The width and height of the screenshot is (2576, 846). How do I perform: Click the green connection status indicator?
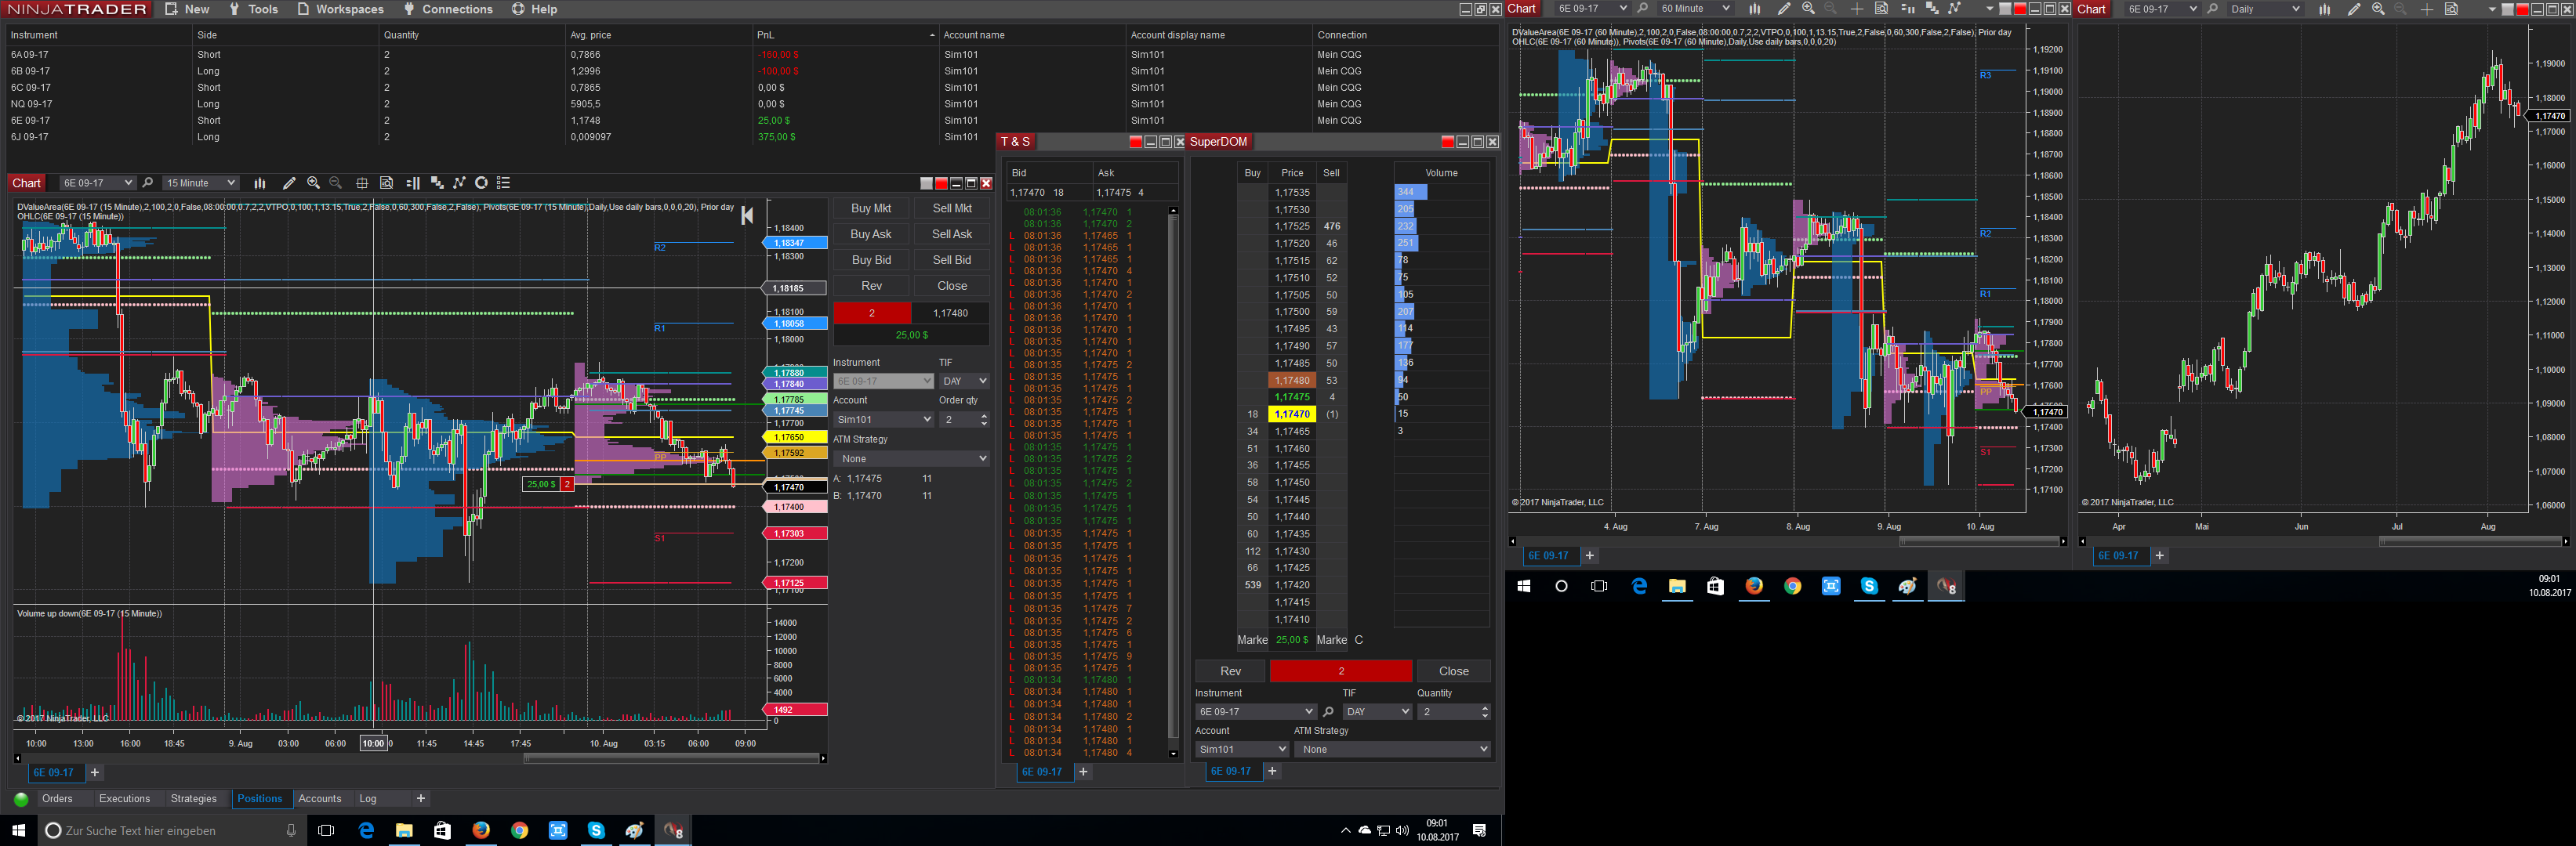tap(21, 799)
